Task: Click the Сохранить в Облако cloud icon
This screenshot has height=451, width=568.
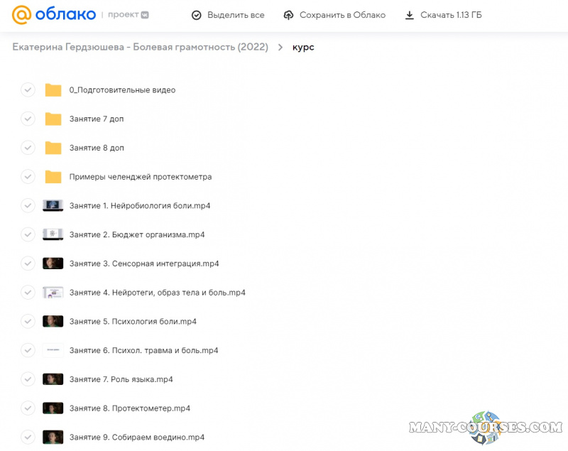Action: pyautogui.click(x=288, y=15)
